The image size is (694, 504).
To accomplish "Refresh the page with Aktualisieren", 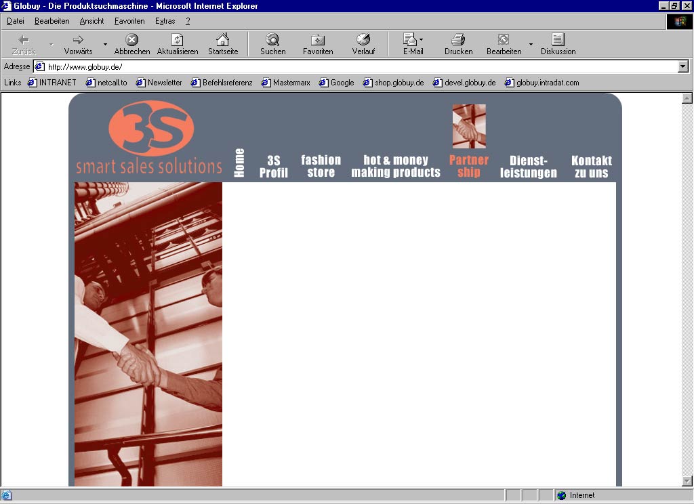I will (178, 40).
